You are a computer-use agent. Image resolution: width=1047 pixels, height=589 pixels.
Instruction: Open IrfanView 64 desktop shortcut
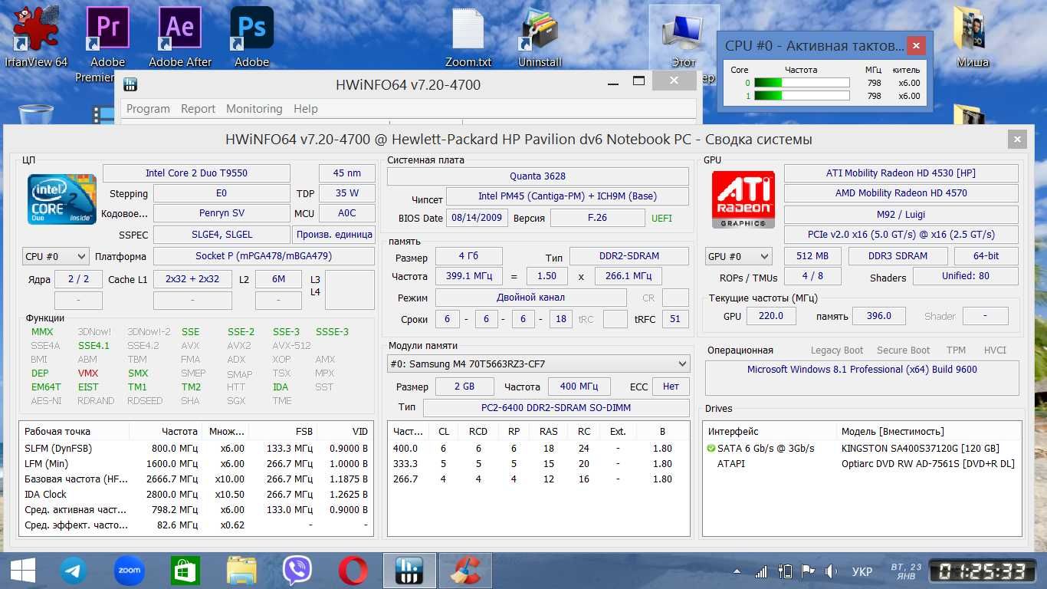36,36
